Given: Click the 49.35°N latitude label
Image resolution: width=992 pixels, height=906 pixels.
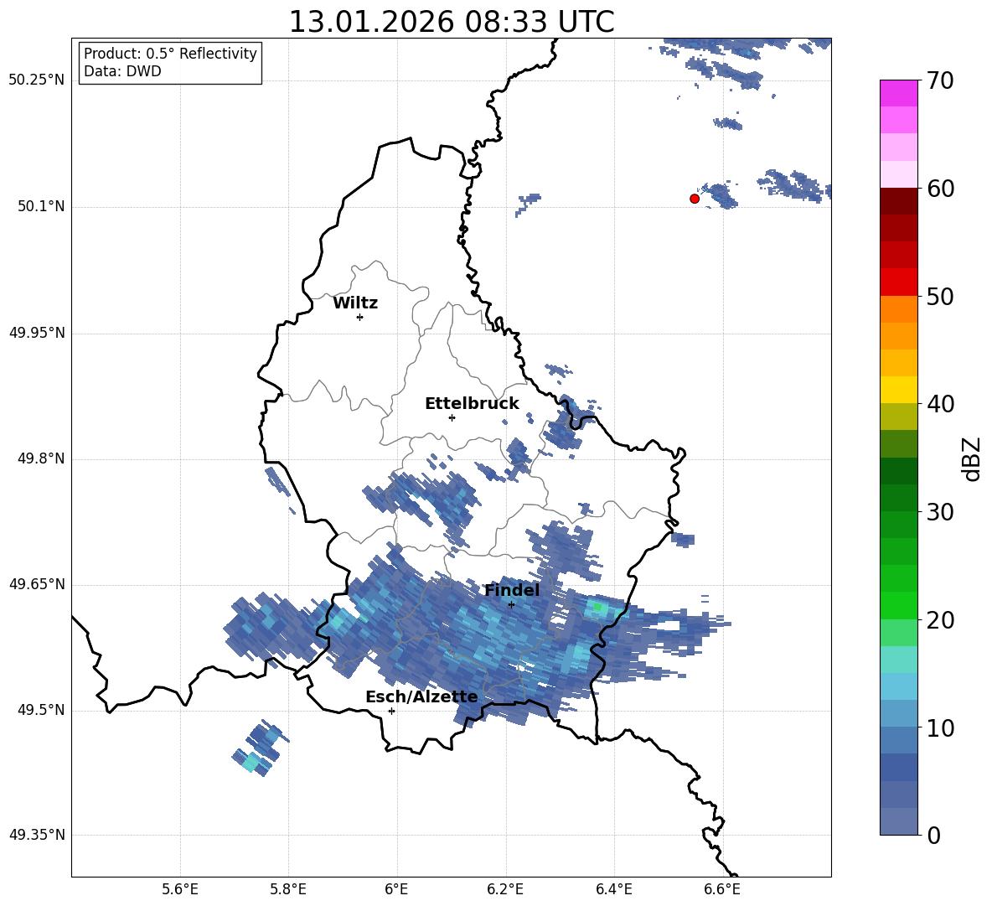Looking at the screenshot, I should pyautogui.click(x=37, y=835).
